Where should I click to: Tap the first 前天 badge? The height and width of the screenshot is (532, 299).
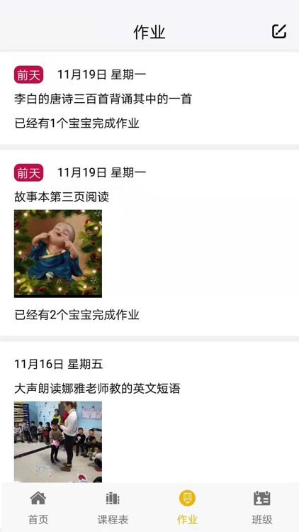click(x=28, y=74)
